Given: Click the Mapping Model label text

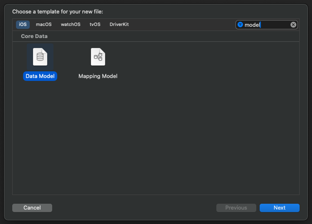Looking at the screenshot, I should 98,76.
